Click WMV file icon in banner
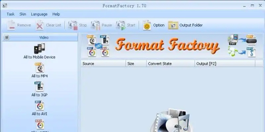The image size is (265, 132). pos(105,52)
